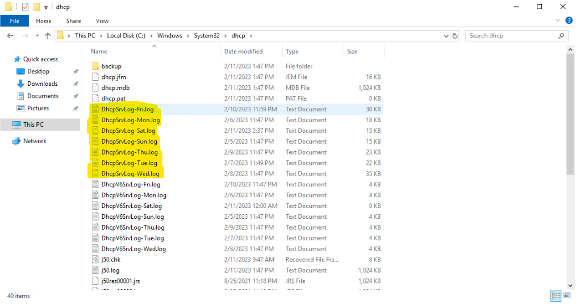Switch to the Home tab
This screenshot has height=304, width=576.
[x=43, y=21]
